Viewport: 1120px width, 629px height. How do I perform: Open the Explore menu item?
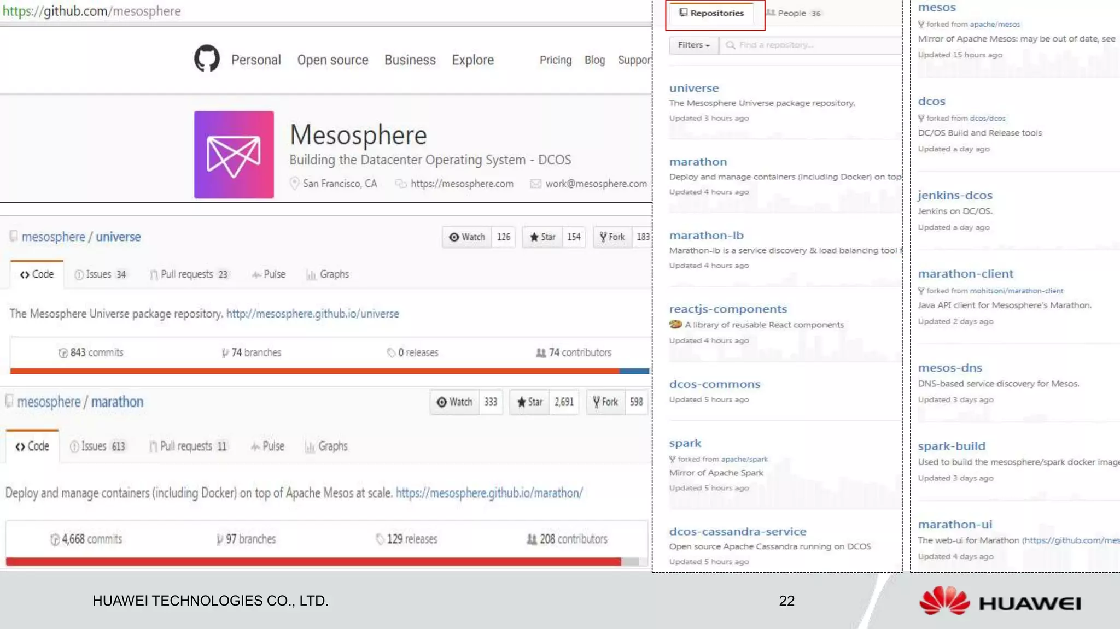pos(472,60)
